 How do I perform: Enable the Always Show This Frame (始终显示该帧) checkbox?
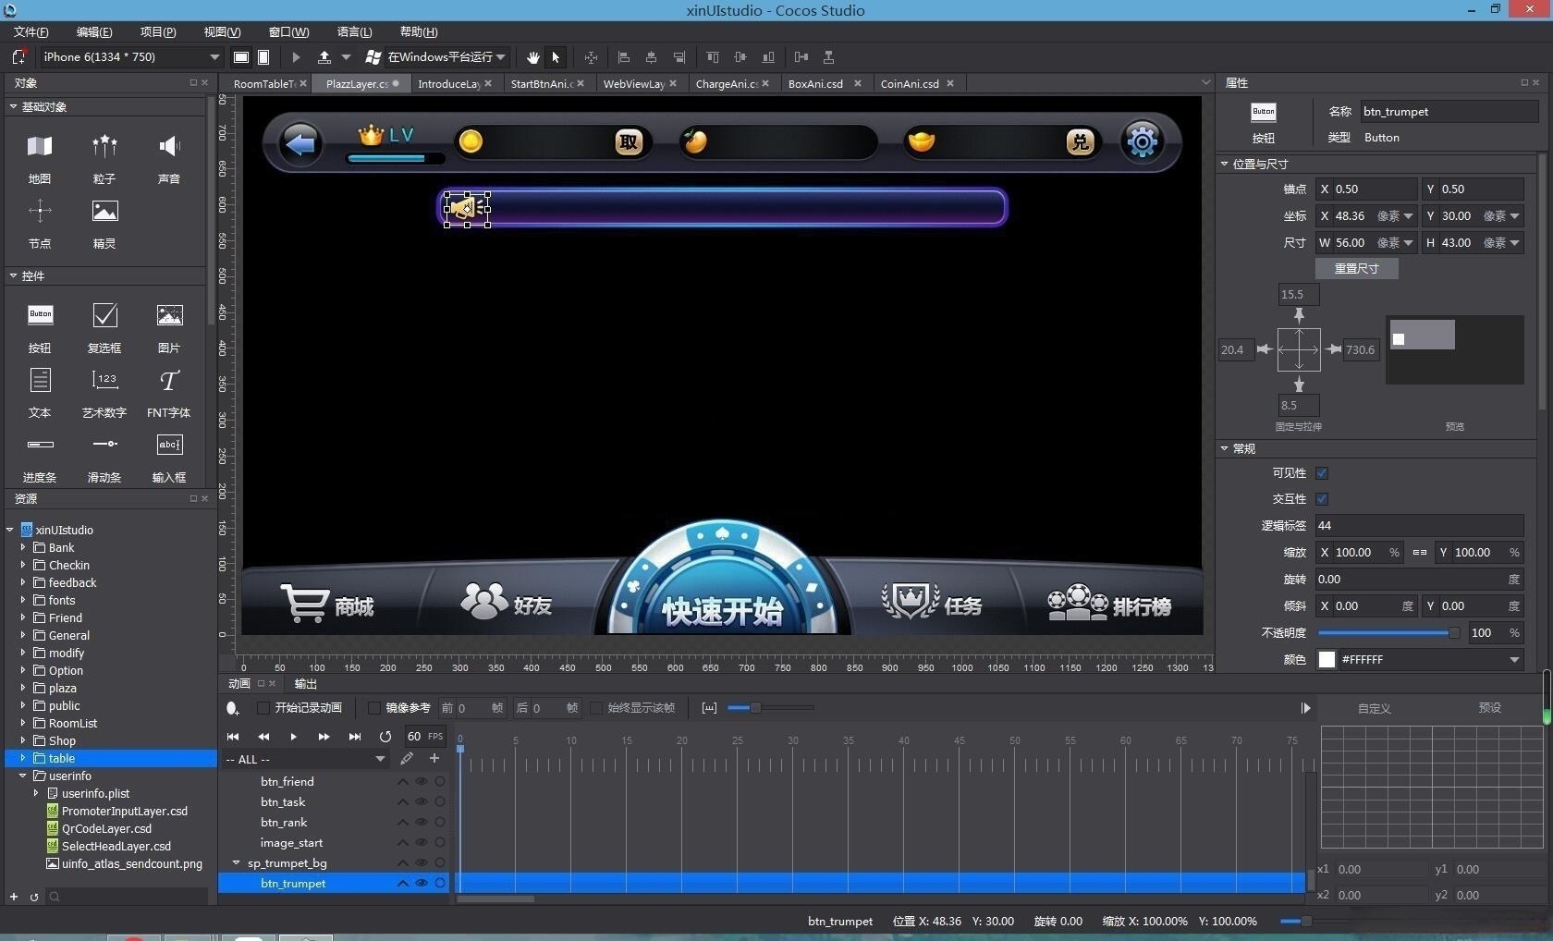[596, 708]
